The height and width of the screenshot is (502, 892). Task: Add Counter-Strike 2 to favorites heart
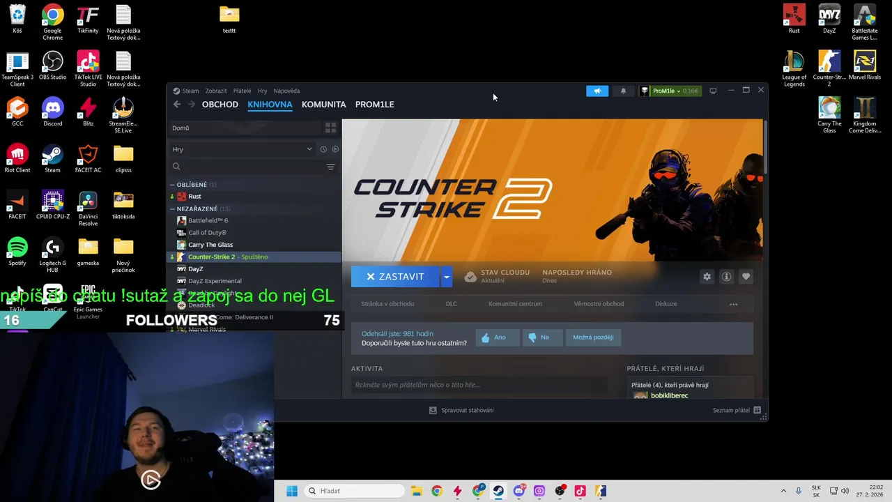click(746, 277)
